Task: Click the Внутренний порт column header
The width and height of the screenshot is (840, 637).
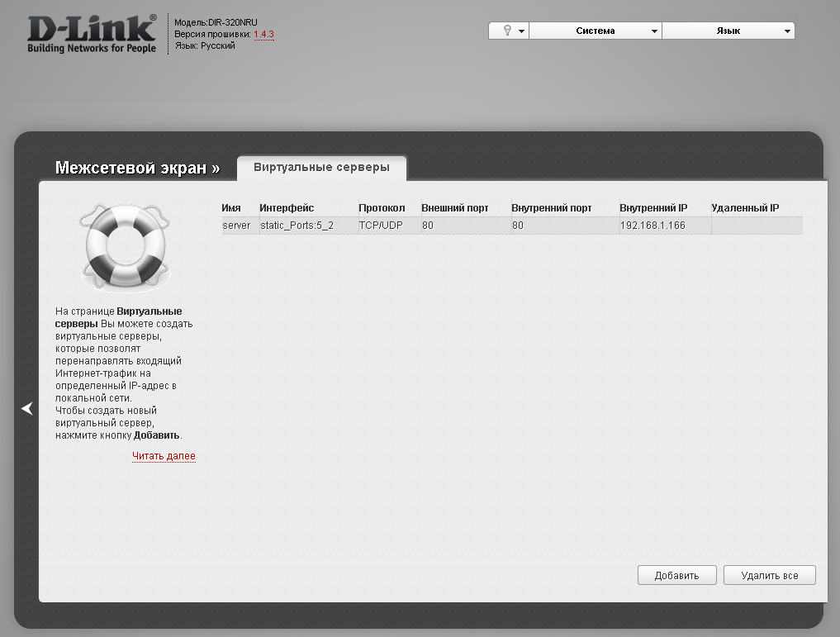Action: coord(551,208)
